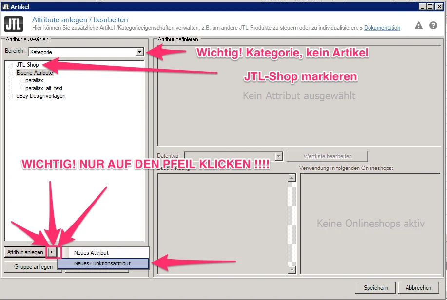Select eBay-Designvorlagen in the tree
447x300 pixels.
pos(41,96)
